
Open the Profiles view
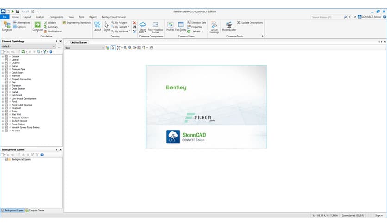pyautogui.click(x=170, y=26)
